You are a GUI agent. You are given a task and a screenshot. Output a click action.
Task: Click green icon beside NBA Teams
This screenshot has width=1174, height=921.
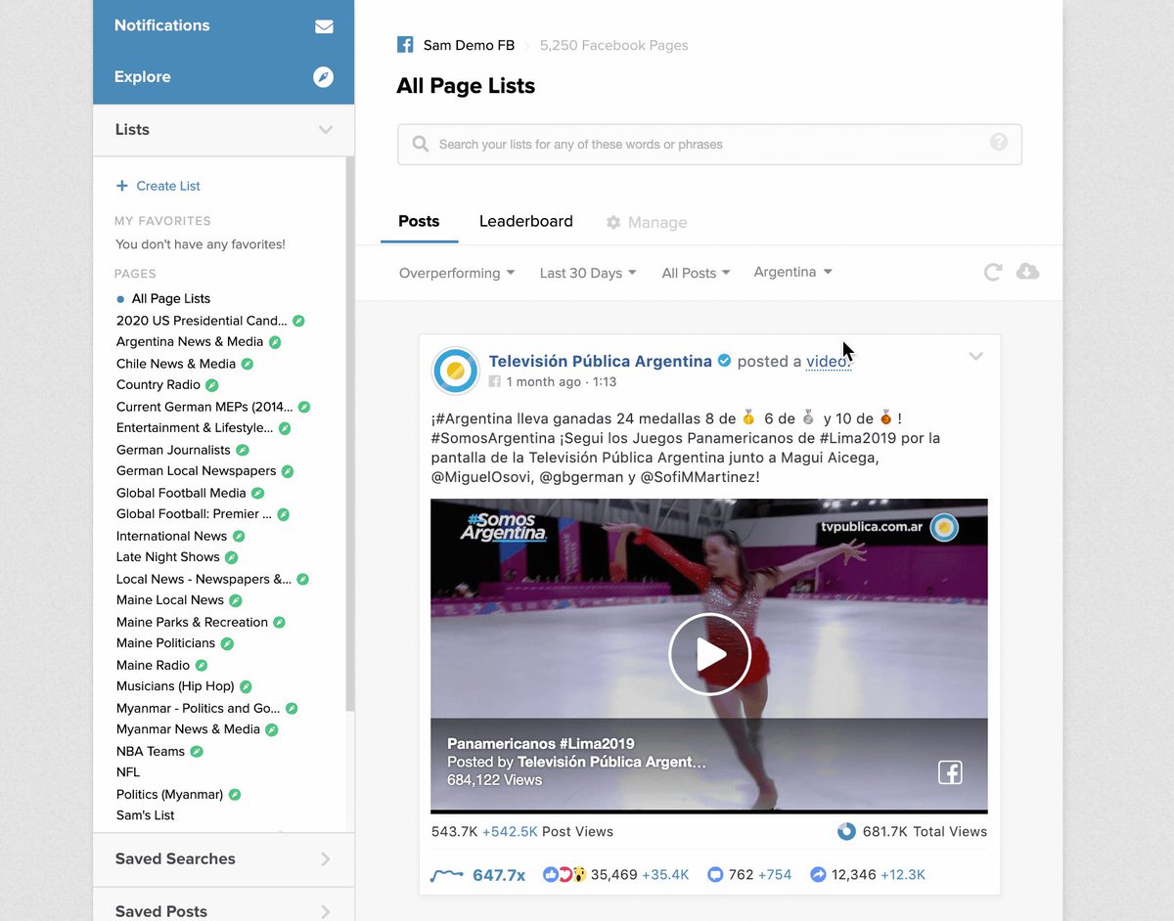click(x=197, y=751)
